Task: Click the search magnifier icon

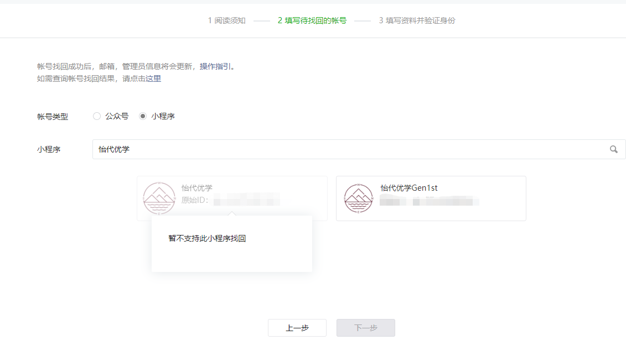Action: pos(614,149)
